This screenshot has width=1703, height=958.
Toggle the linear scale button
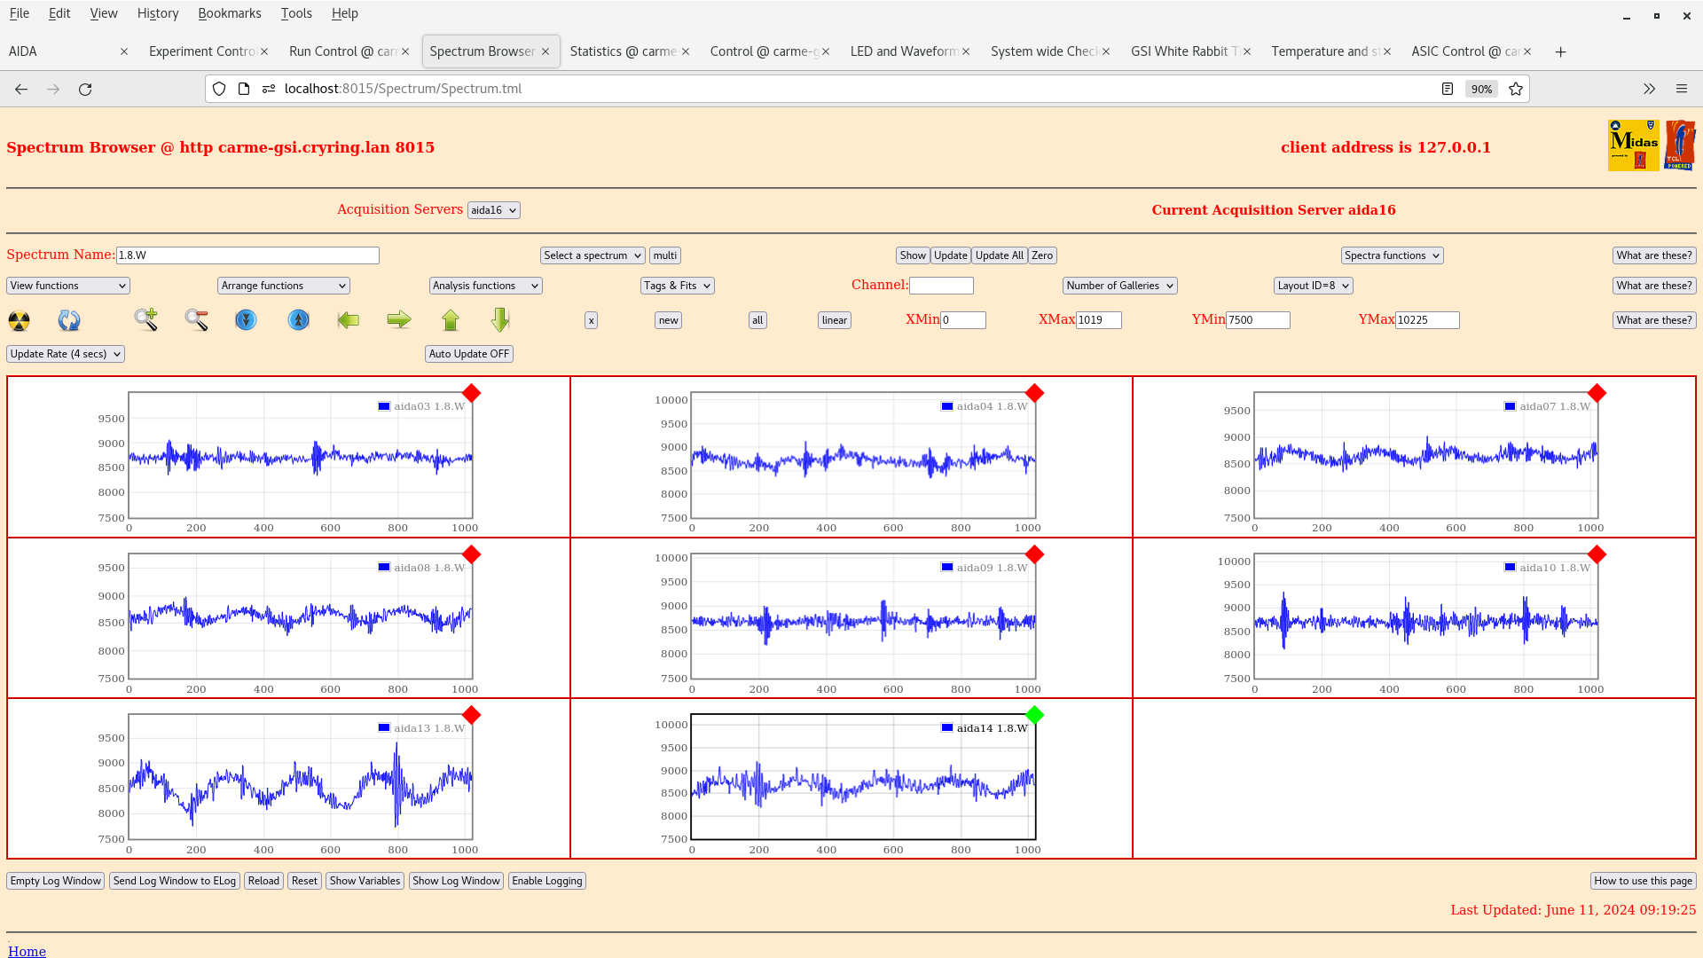point(834,320)
